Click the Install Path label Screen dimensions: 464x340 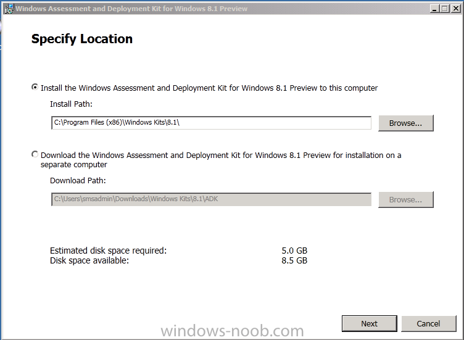[72, 104]
